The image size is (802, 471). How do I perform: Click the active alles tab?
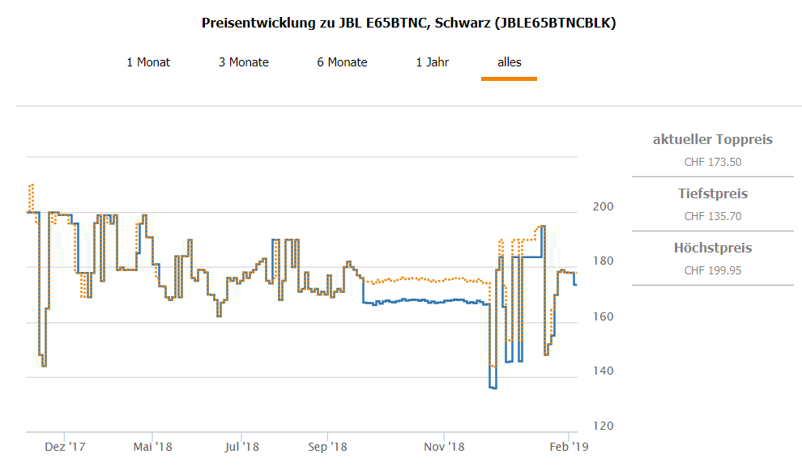pyautogui.click(x=509, y=62)
